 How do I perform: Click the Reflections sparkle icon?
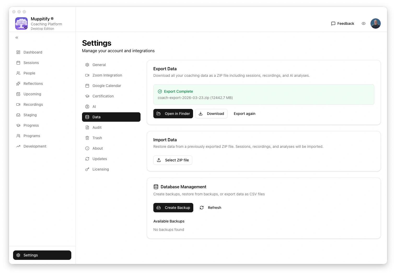coord(18,84)
